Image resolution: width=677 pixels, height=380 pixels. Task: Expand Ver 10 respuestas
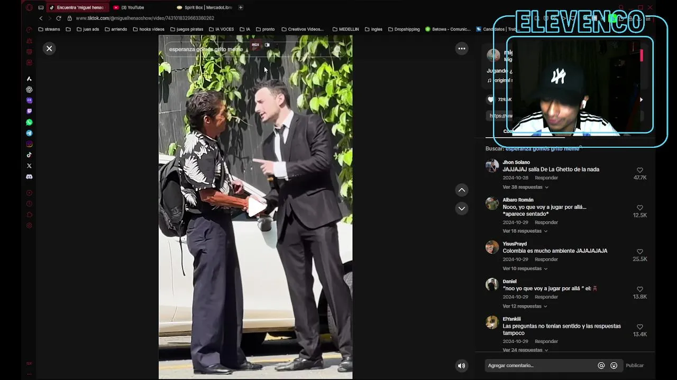[525, 269]
